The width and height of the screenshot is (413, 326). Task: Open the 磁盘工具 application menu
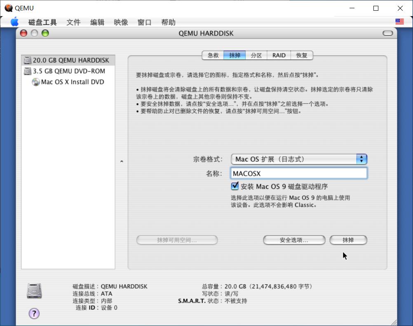point(42,22)
